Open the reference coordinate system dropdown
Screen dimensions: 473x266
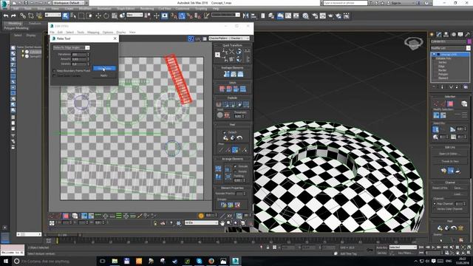pos(135,15)
